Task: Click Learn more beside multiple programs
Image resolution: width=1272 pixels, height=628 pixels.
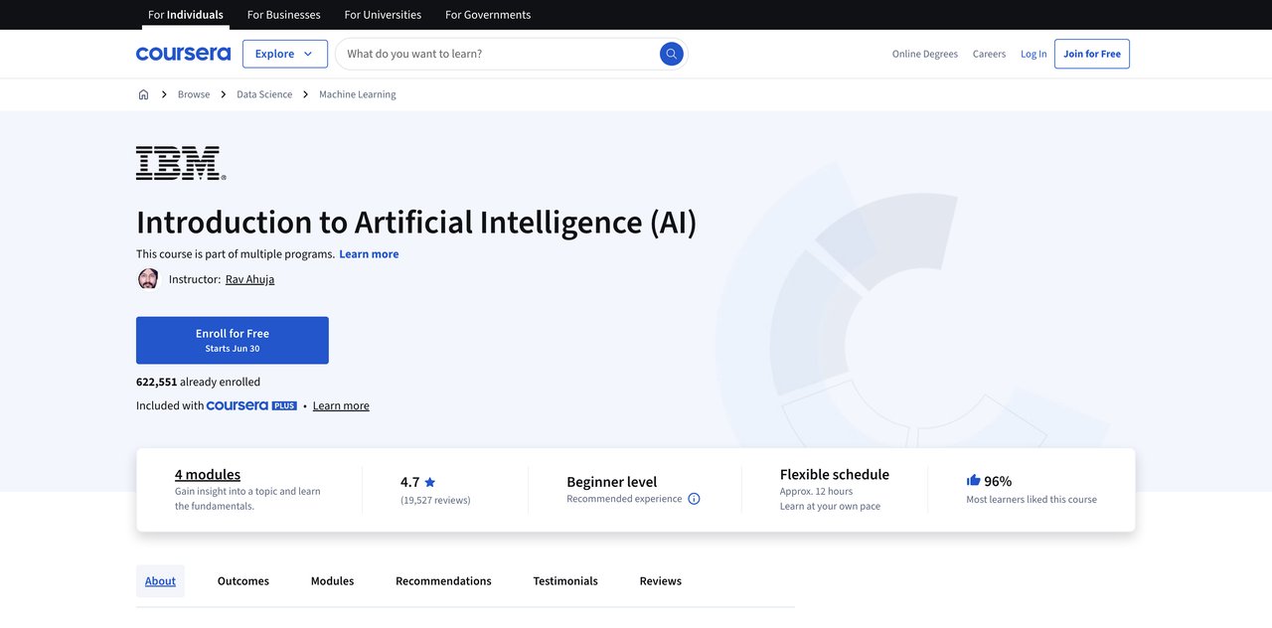Action: [x=369, y=254]
